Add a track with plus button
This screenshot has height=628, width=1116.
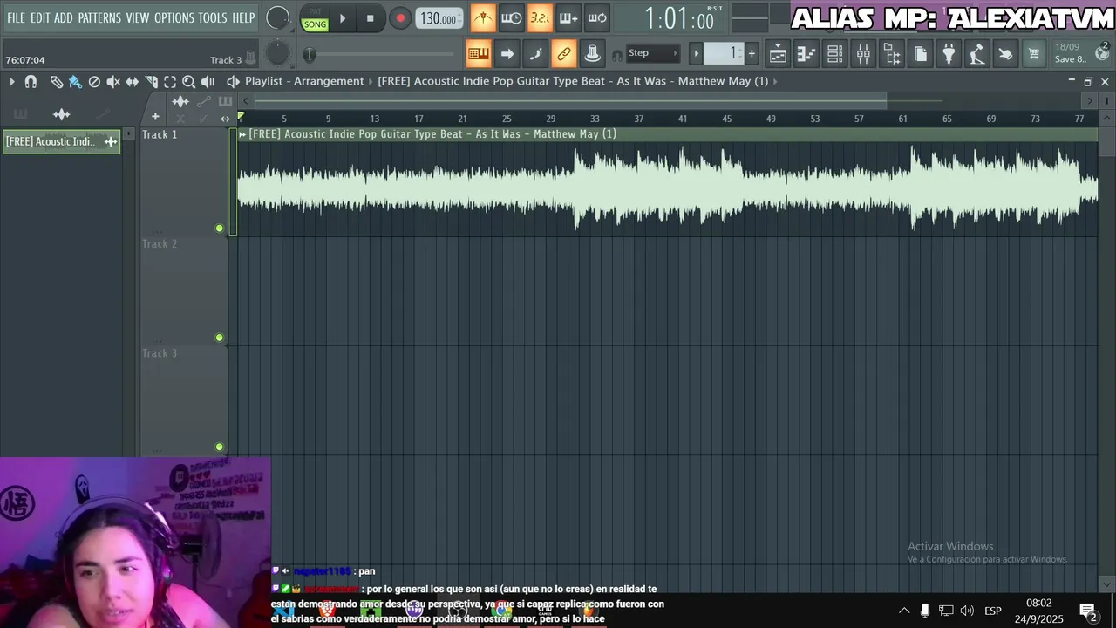(x=155, y=116)
